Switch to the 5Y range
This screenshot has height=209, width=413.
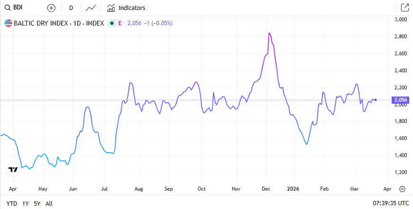click(37, 203)
